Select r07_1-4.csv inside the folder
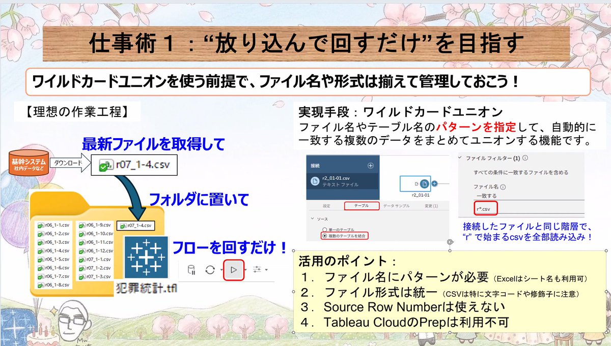 (135, 225)
